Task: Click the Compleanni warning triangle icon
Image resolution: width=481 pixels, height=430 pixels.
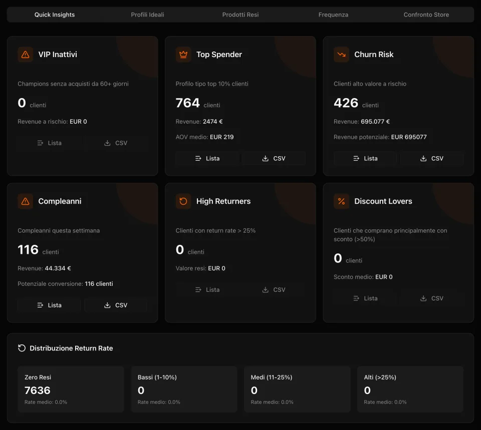Action: (x=26, y=201)
